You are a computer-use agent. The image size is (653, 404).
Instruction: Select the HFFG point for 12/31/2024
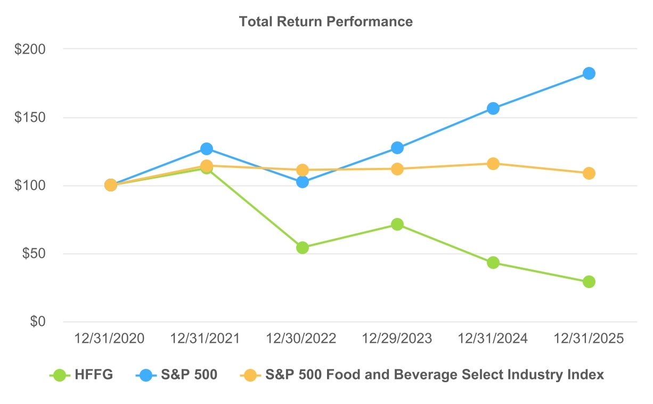pyautogui.click(x=493, y=263)
